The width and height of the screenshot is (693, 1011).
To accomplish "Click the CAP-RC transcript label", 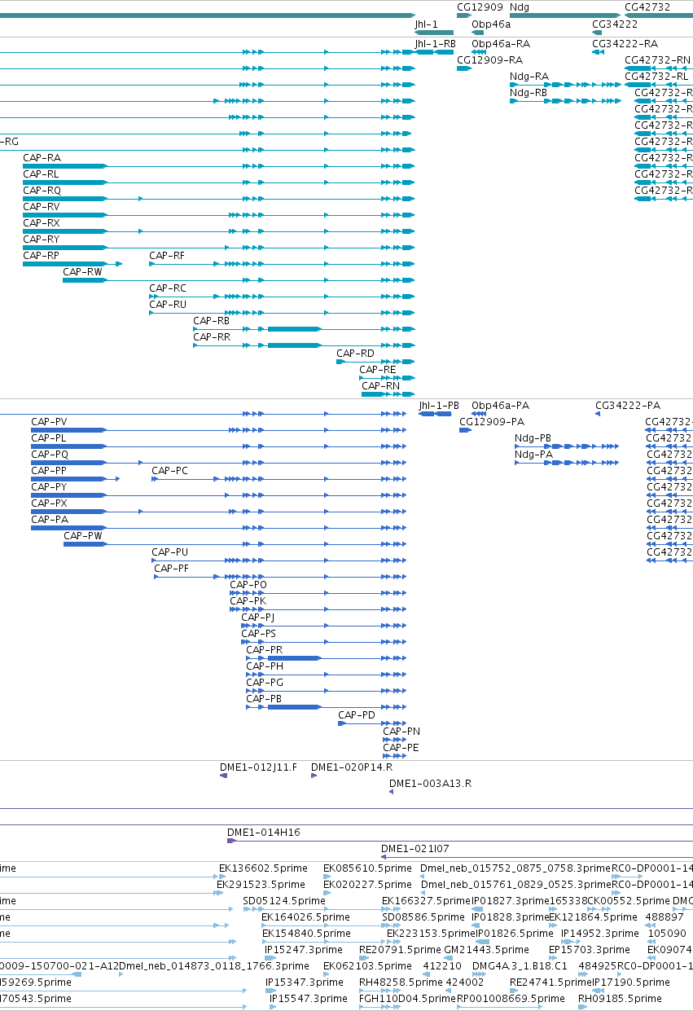I will pyautogui.click(x=168, y=288).
